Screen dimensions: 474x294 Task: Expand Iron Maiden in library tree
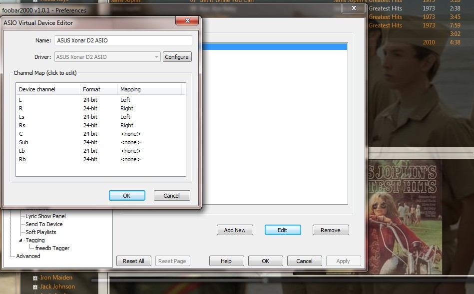(35, 278)
